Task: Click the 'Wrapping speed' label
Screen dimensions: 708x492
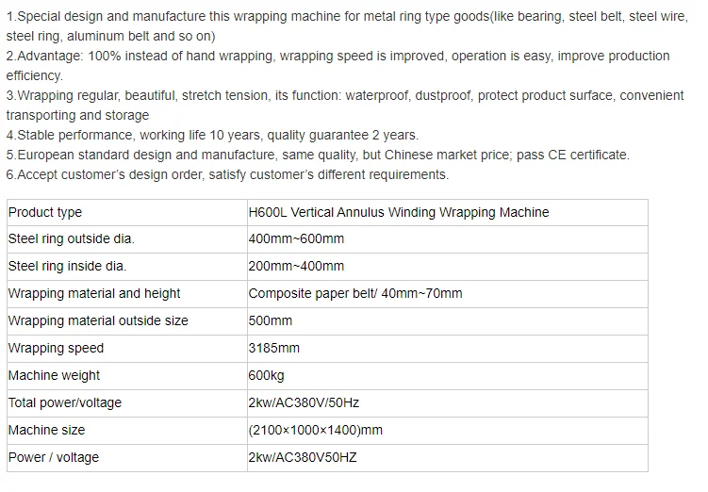Action: point(56,349)
